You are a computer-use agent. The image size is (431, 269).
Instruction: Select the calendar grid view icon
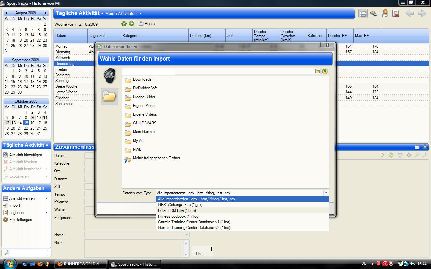point(363,14)
